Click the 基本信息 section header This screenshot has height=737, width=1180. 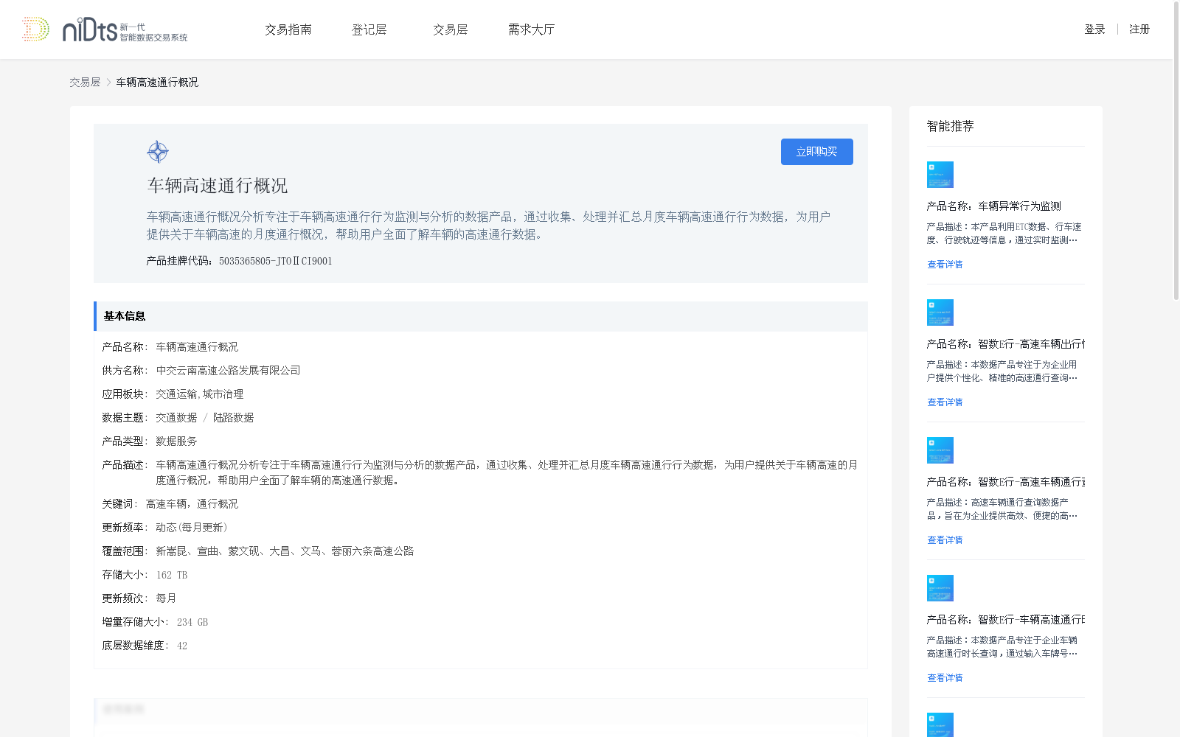pyautogui.click(x=481, y=316)
